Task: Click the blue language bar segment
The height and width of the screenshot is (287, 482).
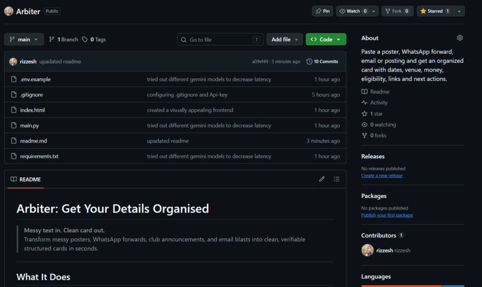Action: pos(453,286)
